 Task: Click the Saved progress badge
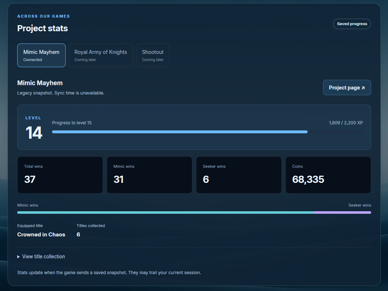pos(352,24)
